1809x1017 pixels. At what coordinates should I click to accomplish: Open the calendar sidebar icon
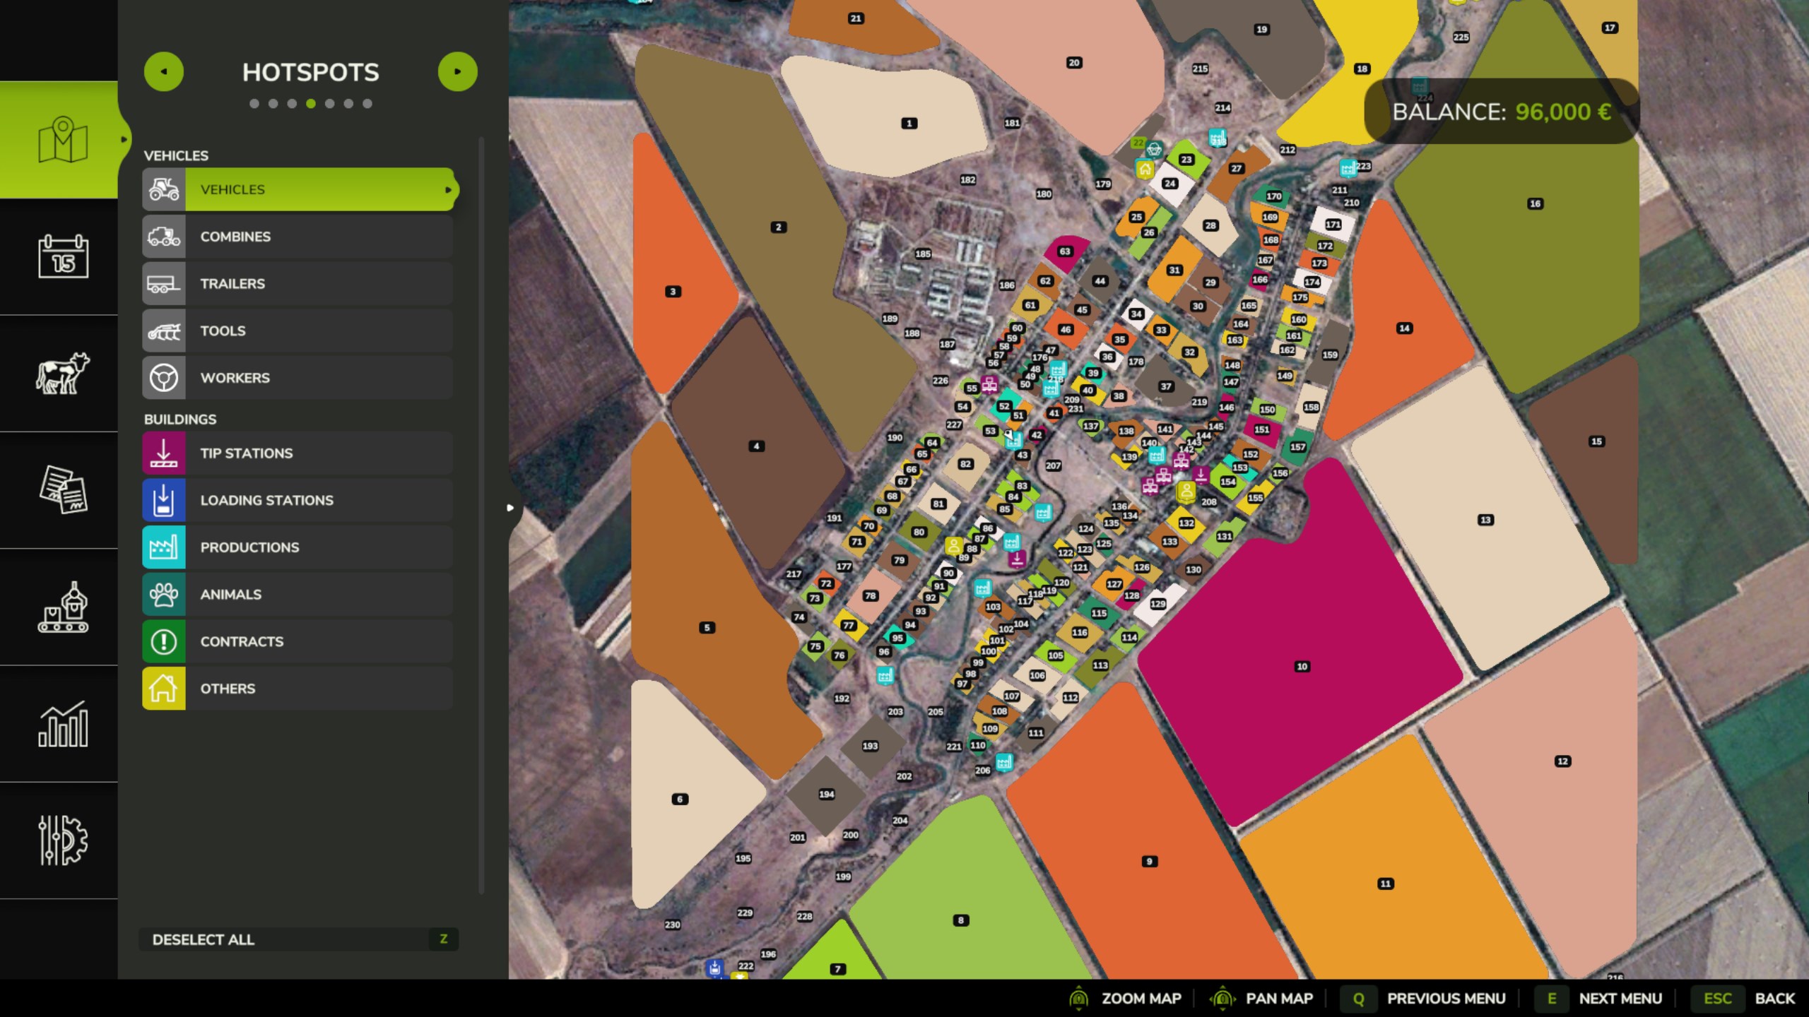click(x=63, y=256)
